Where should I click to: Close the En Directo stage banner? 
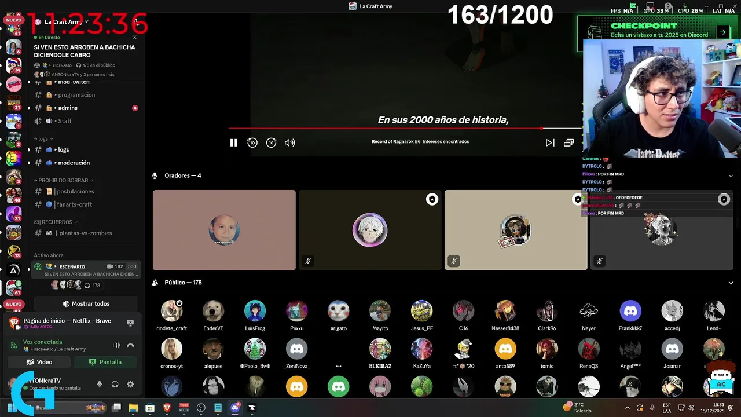click(x=135, y=38)
